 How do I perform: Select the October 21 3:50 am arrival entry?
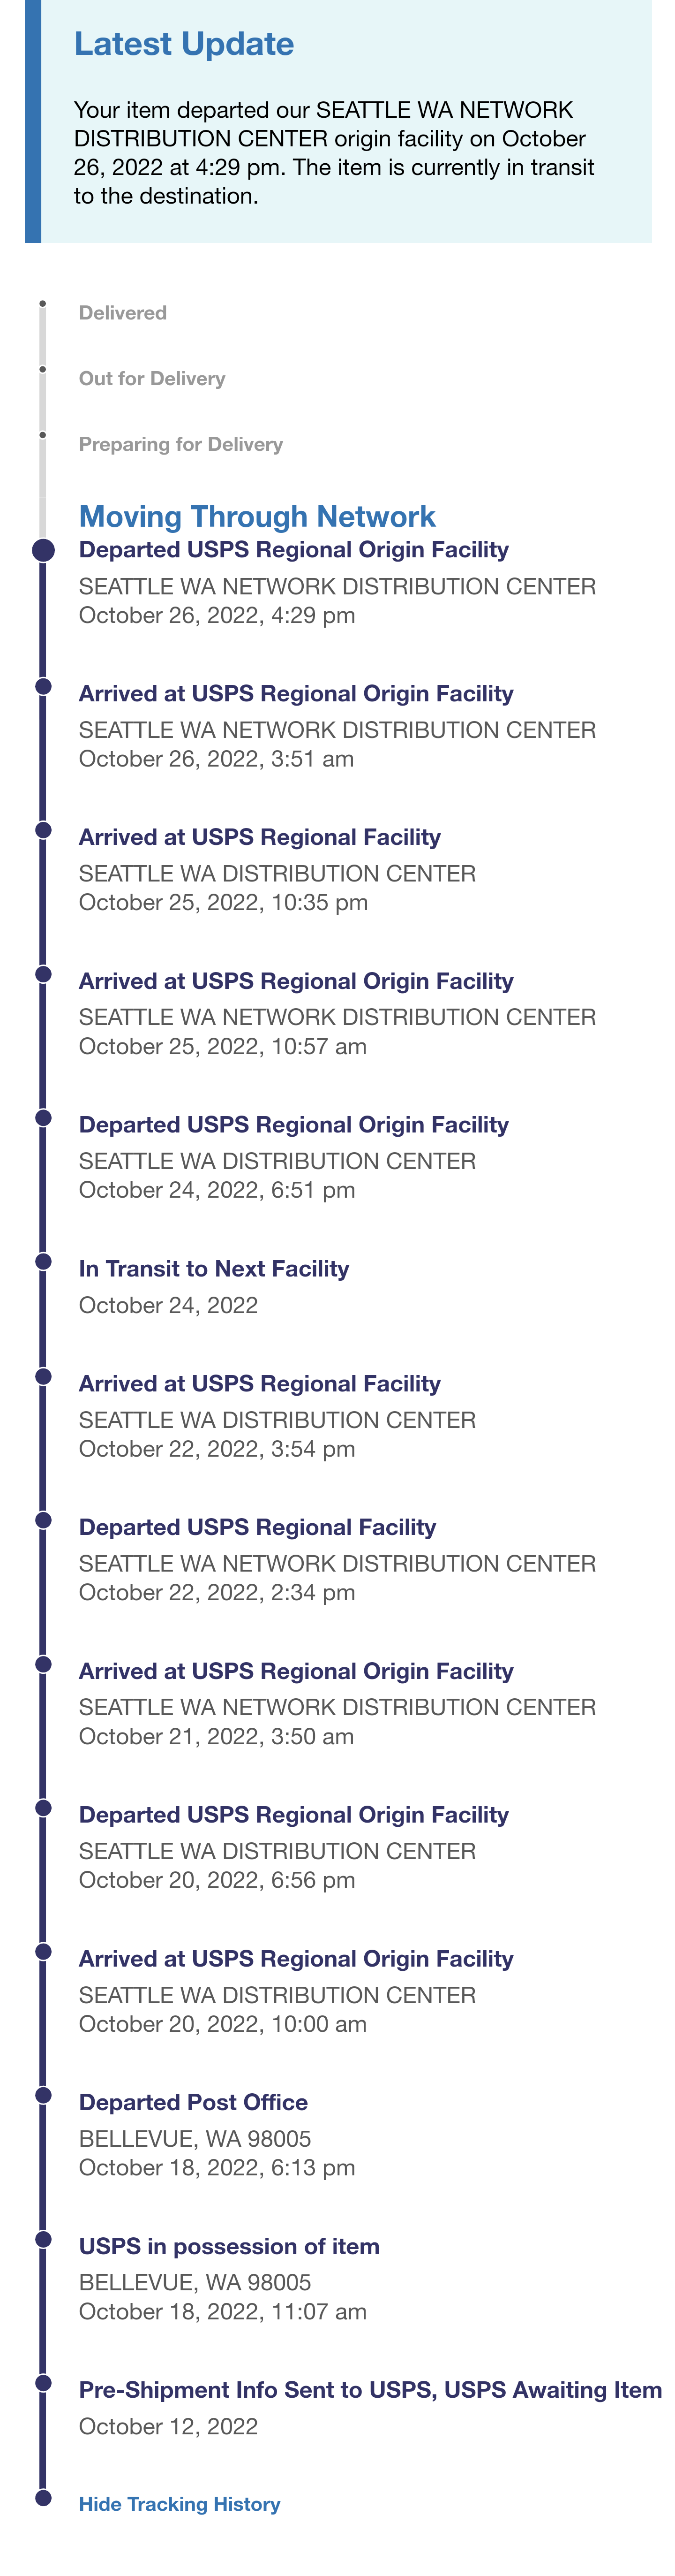coord(337,1703)
